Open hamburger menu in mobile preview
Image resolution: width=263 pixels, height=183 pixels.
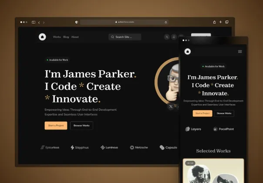point(239,51)
